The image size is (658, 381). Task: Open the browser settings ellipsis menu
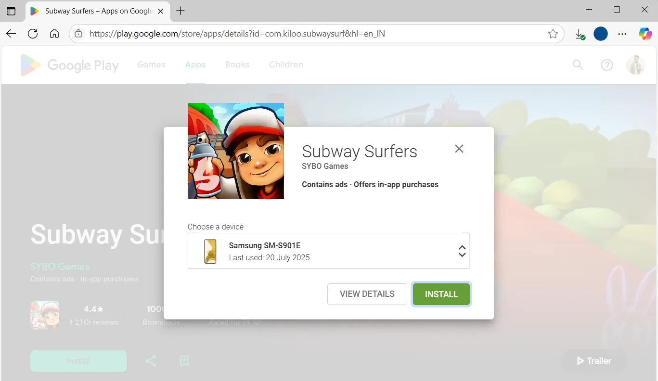[622, 34]
